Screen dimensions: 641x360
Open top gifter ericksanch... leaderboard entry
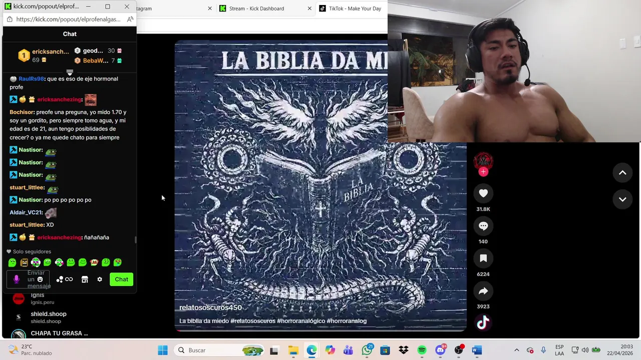coord(44,55)
